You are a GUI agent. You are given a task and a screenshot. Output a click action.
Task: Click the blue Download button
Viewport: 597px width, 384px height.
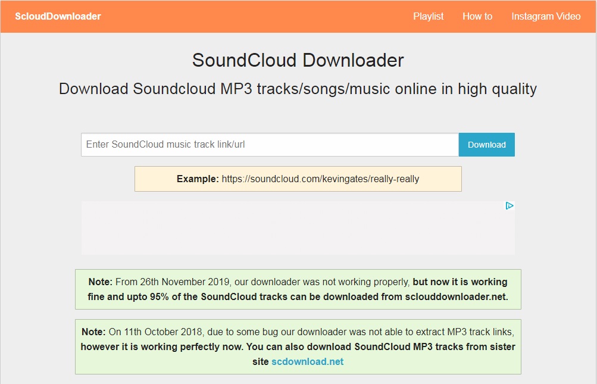click(x=486, y=145)
